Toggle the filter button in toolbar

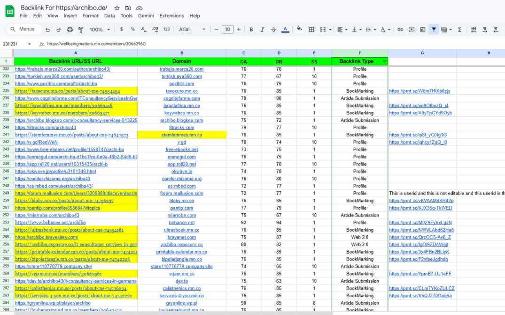tap(434, 30)
